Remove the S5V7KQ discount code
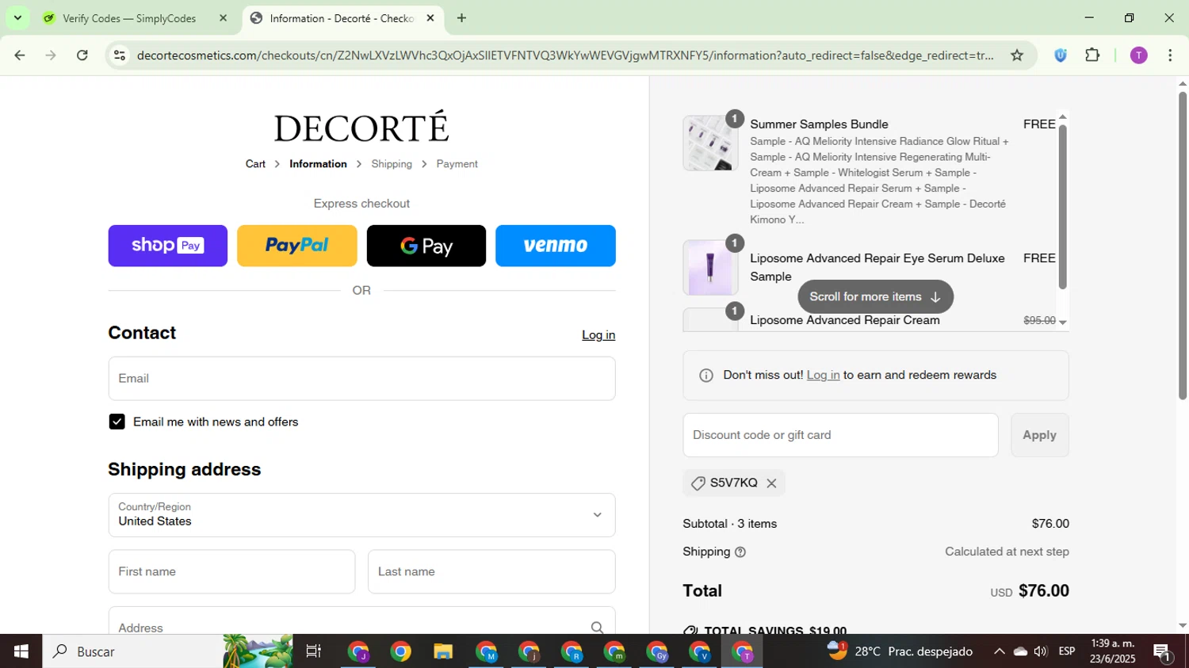This screenshot has width=1189, height=668. point(771,483)
